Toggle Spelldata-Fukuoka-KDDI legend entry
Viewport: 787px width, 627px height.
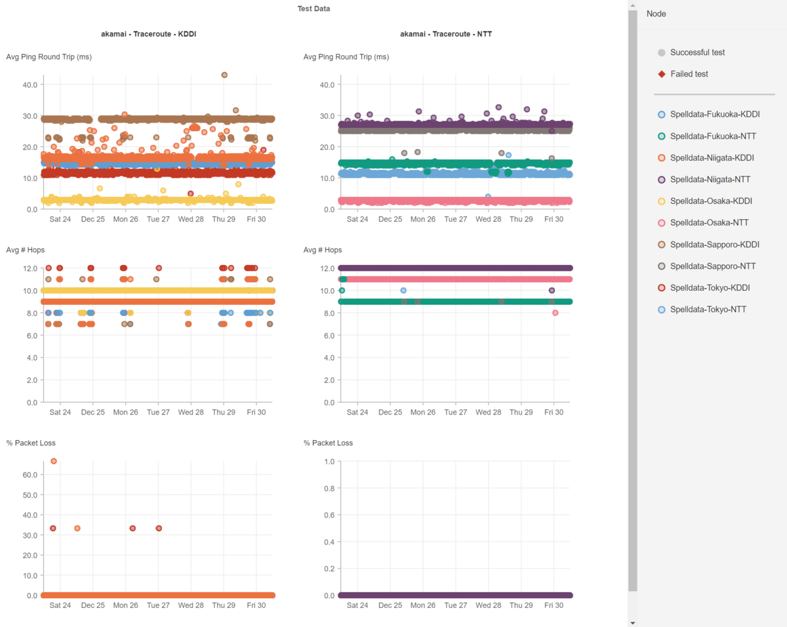tap(708, 114)
